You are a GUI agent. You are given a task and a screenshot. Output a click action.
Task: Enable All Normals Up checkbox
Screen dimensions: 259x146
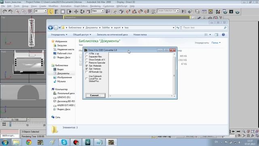tap(87, 72)
